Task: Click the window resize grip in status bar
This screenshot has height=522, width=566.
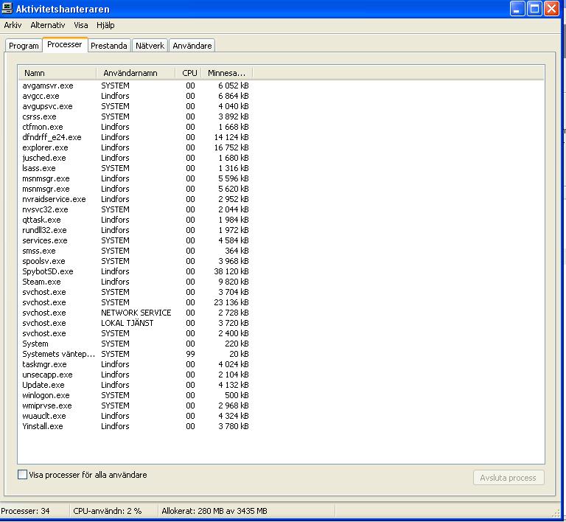Action: (x=556, y=513)
